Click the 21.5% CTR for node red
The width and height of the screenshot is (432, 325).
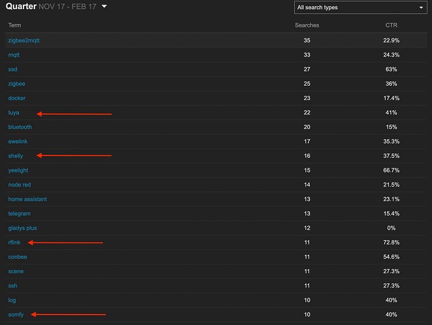click(391, 185)
